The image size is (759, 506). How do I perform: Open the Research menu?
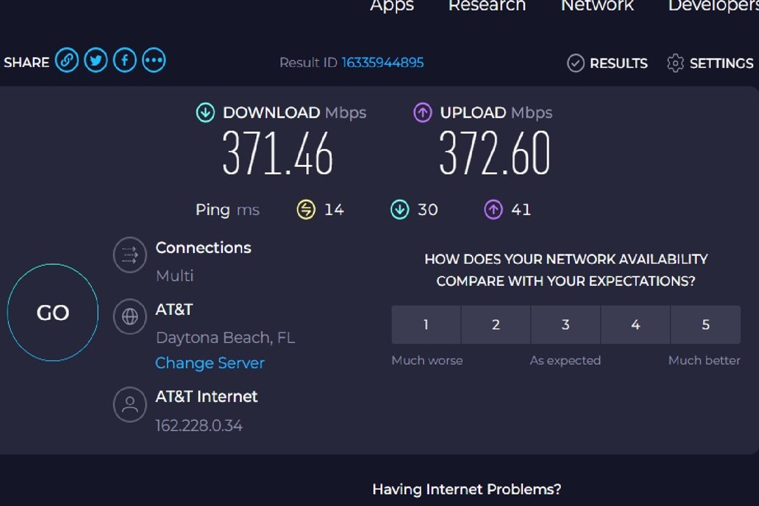487,6
